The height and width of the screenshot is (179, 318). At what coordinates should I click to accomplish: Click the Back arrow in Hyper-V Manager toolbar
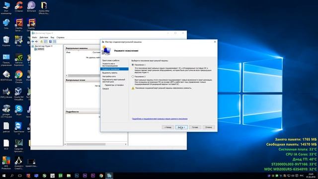click(x=33, y=42)
